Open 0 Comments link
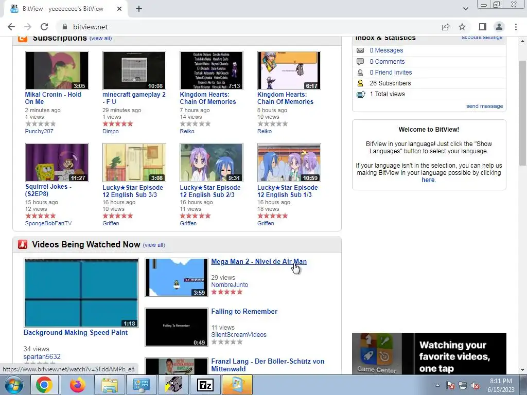 (x=387, y=62)
